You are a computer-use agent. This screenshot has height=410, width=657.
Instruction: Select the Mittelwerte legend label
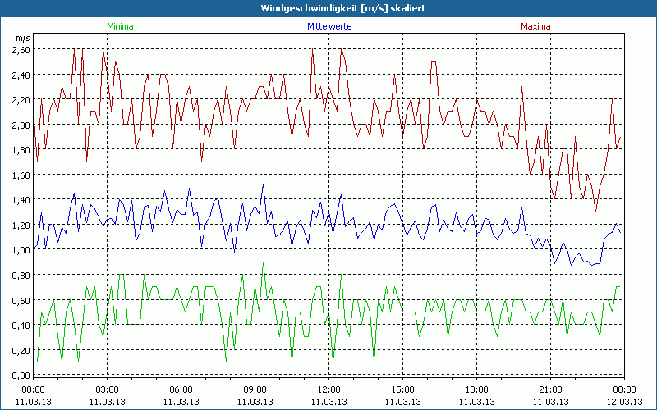(x=328, y=26)
